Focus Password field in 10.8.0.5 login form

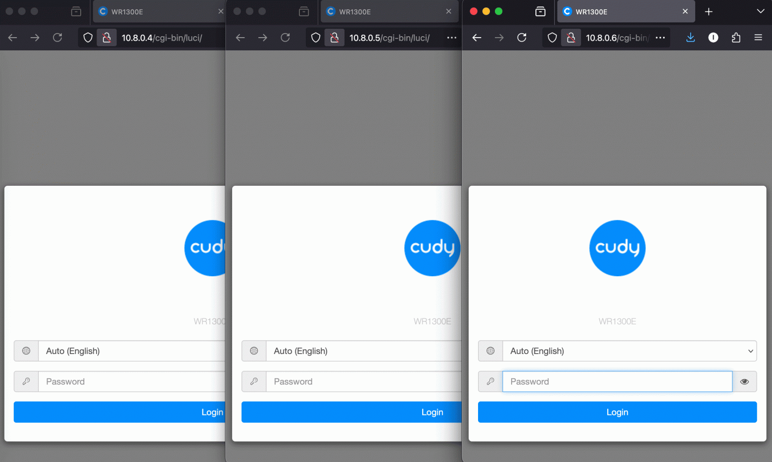364,382
